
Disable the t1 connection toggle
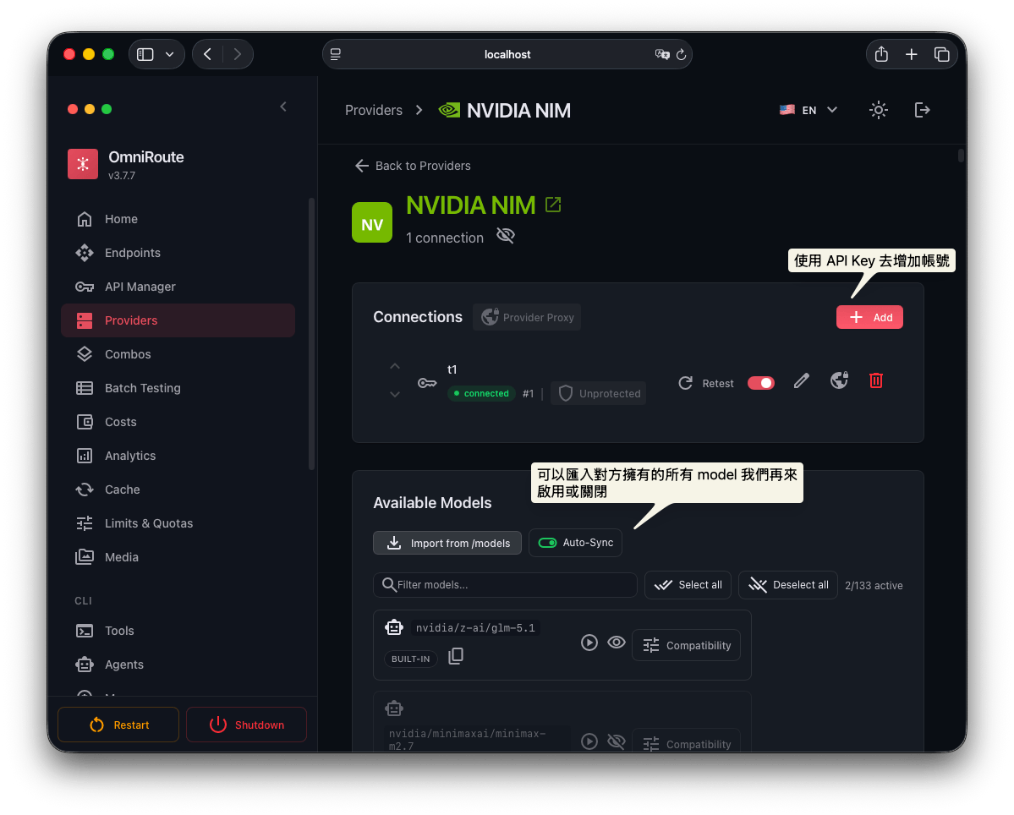coord(761,383)
